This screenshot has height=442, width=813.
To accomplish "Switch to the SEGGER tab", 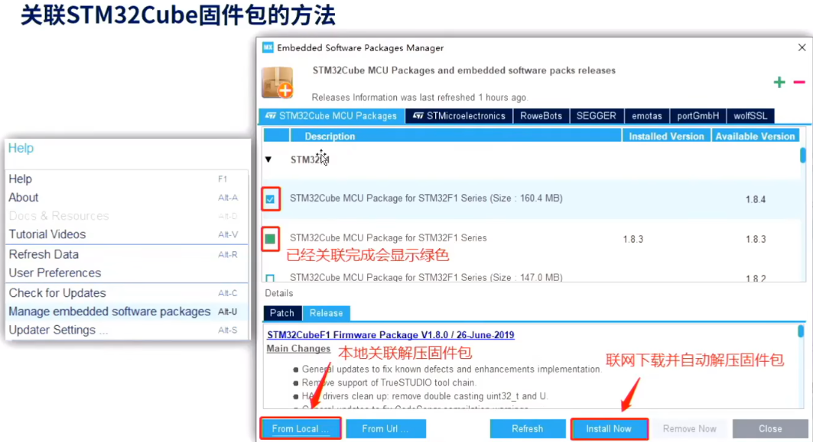I will pyautogui.click(x=597, y=116).
